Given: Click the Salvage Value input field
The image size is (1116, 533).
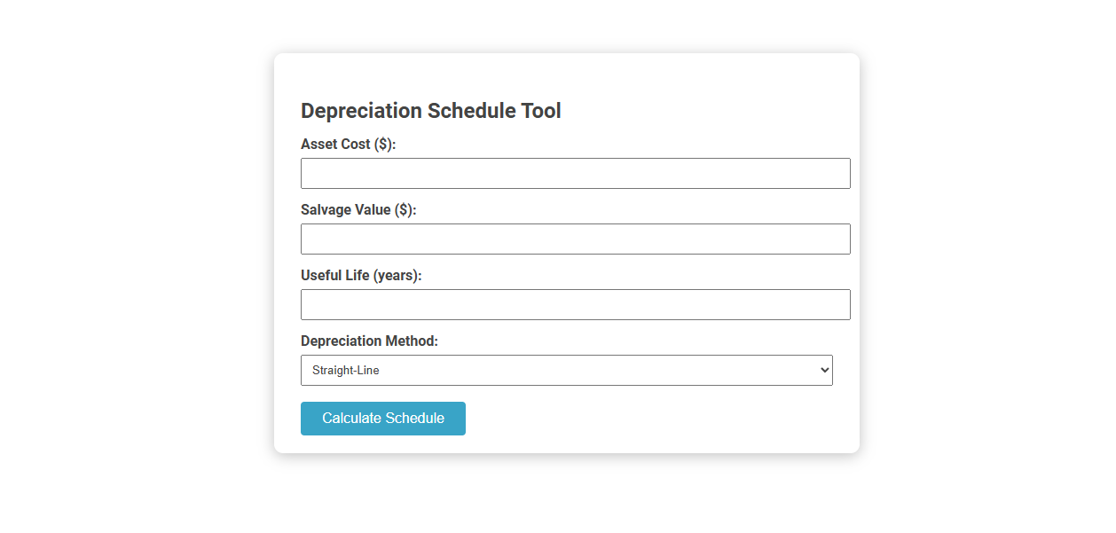Looking at the screenshot, I should coord(575,239).
